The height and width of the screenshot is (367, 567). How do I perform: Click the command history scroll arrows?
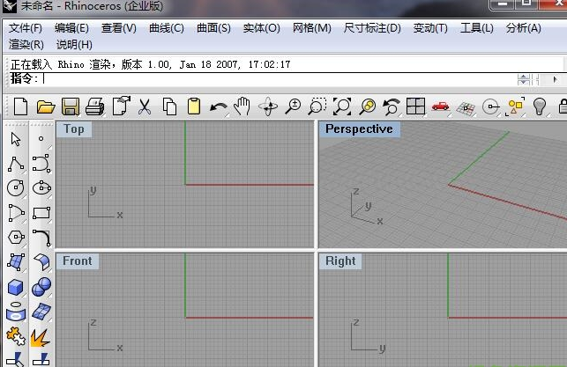[523, 79]
